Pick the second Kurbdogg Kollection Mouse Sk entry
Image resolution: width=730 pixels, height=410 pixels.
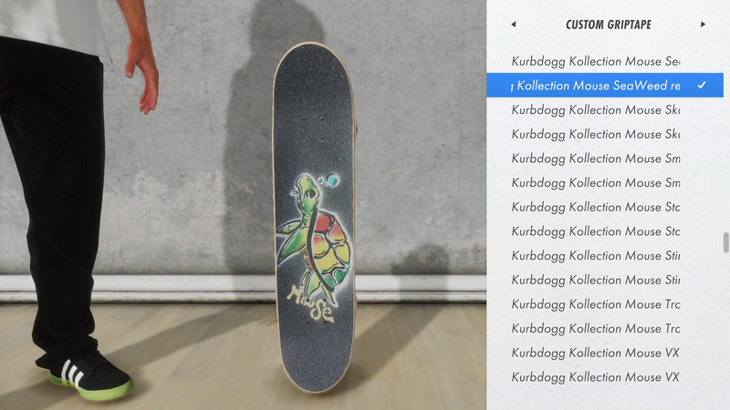[x=605, y=134]
